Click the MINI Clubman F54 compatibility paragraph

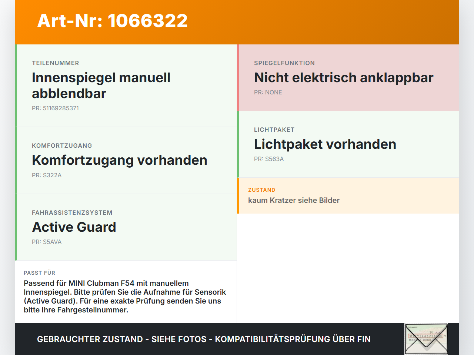pos(125,297)
